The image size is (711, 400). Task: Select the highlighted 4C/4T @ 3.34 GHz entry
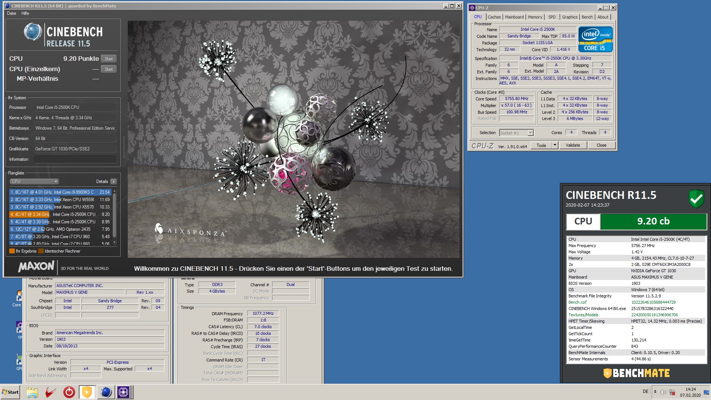click(60, 214)
